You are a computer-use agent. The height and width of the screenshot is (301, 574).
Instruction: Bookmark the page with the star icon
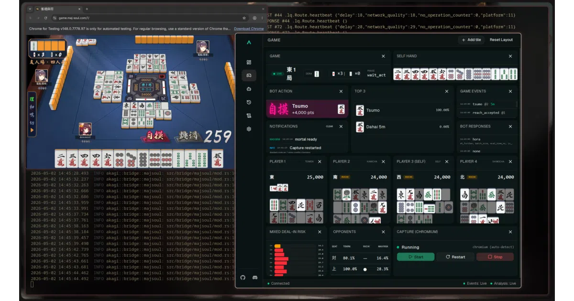point(244,18)
